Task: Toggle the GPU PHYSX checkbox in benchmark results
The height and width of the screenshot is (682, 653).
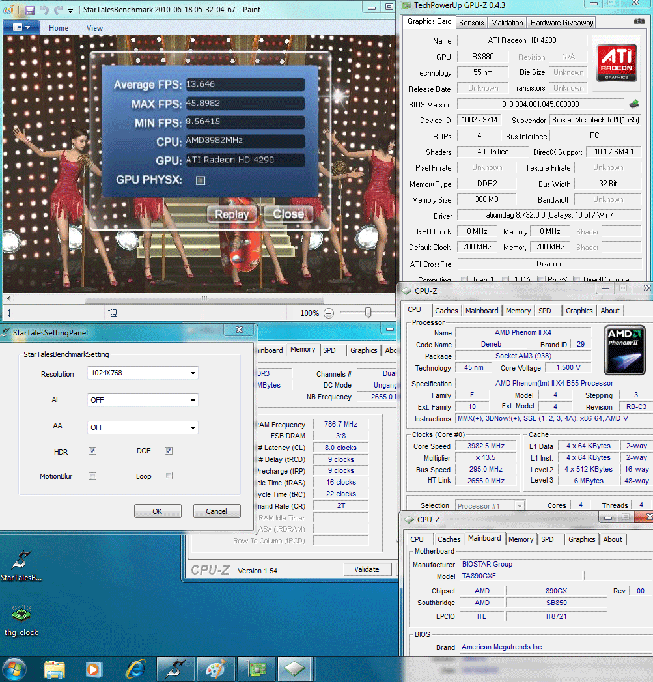Action: click(201, 180)
